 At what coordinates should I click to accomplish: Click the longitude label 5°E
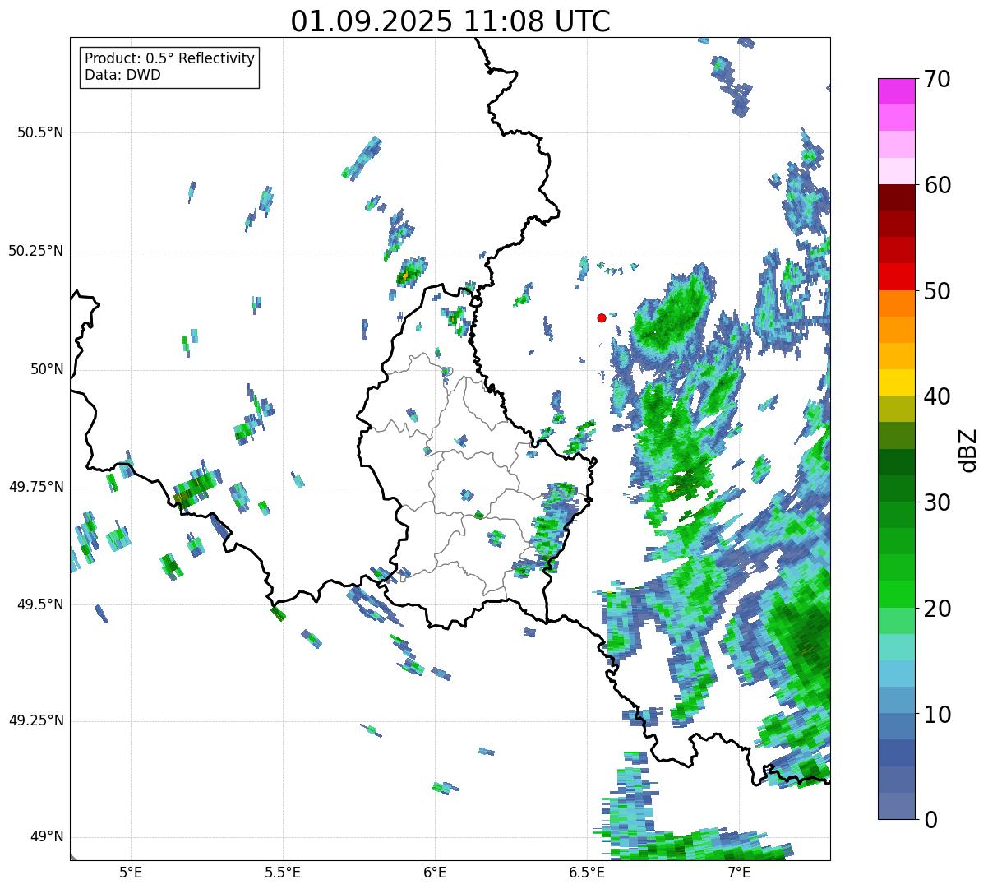[131, 872]
